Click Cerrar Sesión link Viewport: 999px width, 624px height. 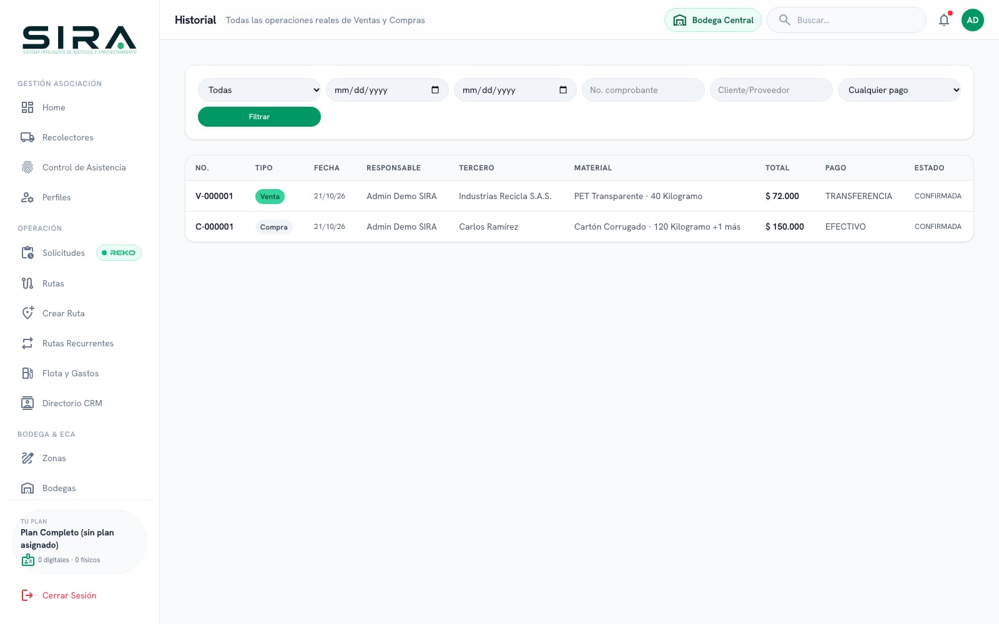tap(69, 595)
